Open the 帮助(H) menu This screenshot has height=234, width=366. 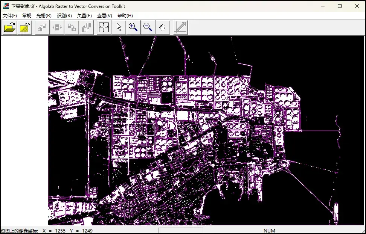pyautogui.click(x=125, y=16)
